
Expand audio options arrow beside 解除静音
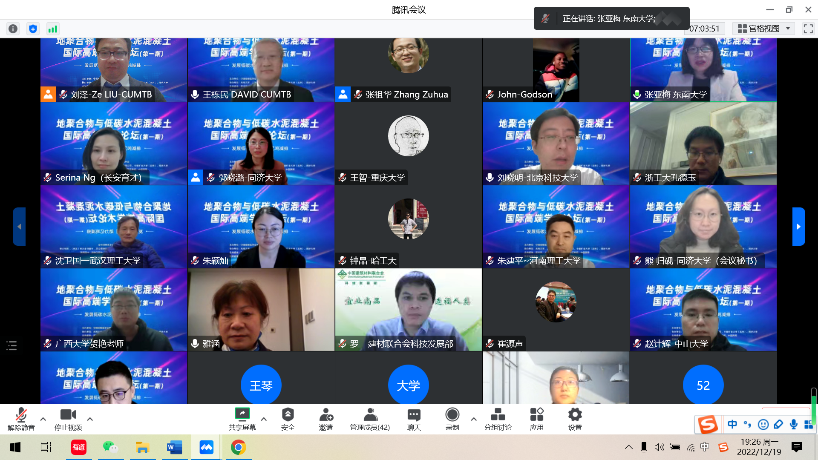click(43, 419)
